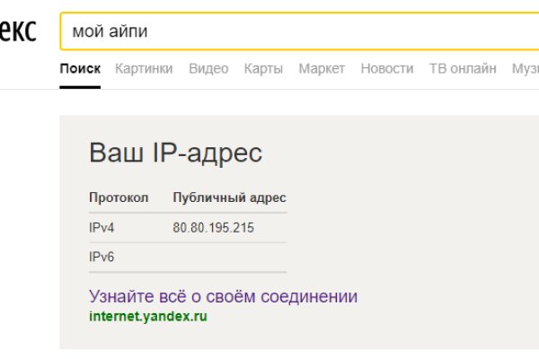This screenshot has width=539, height=359.
Task: Click the 'Ваш IP-адрес' heading
Action: coord(175,153)
